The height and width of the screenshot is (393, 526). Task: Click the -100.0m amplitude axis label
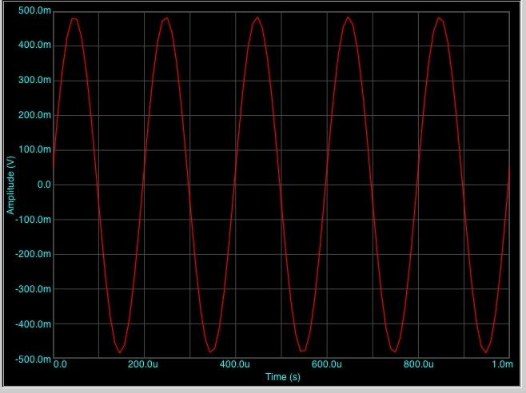click(x=34, y=220)
